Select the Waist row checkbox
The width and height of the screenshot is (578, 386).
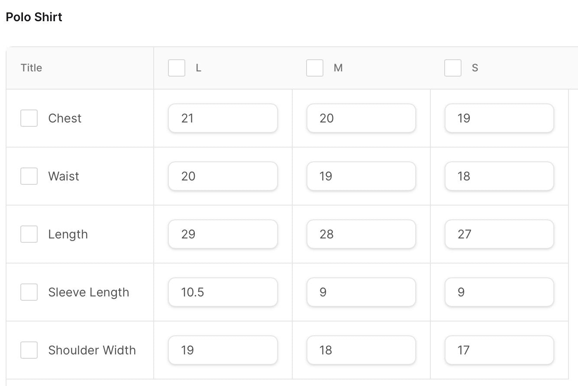tap(29, 176)
